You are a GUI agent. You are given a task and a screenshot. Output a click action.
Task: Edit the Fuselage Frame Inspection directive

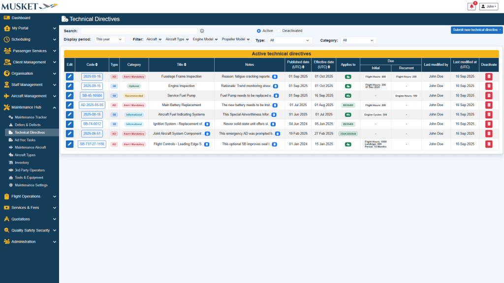(x=70, y=77)
